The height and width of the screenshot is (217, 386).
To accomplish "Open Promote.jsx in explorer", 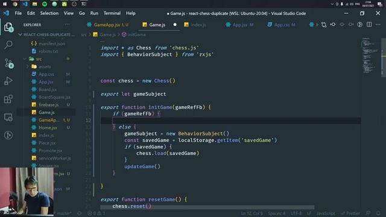I will [50, 151].
